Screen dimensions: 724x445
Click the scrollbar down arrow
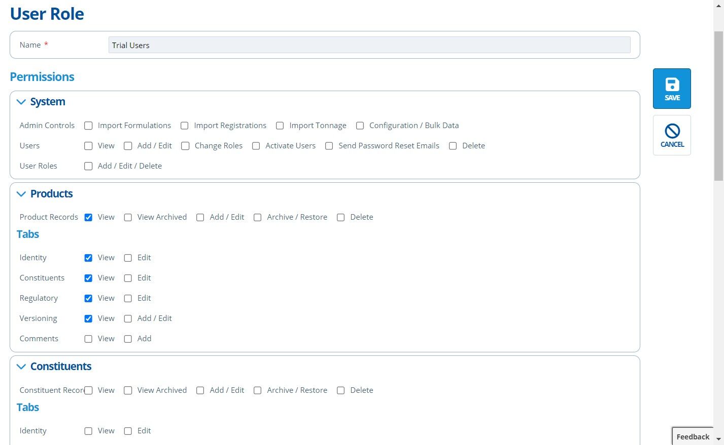click(x=718, y=439)
